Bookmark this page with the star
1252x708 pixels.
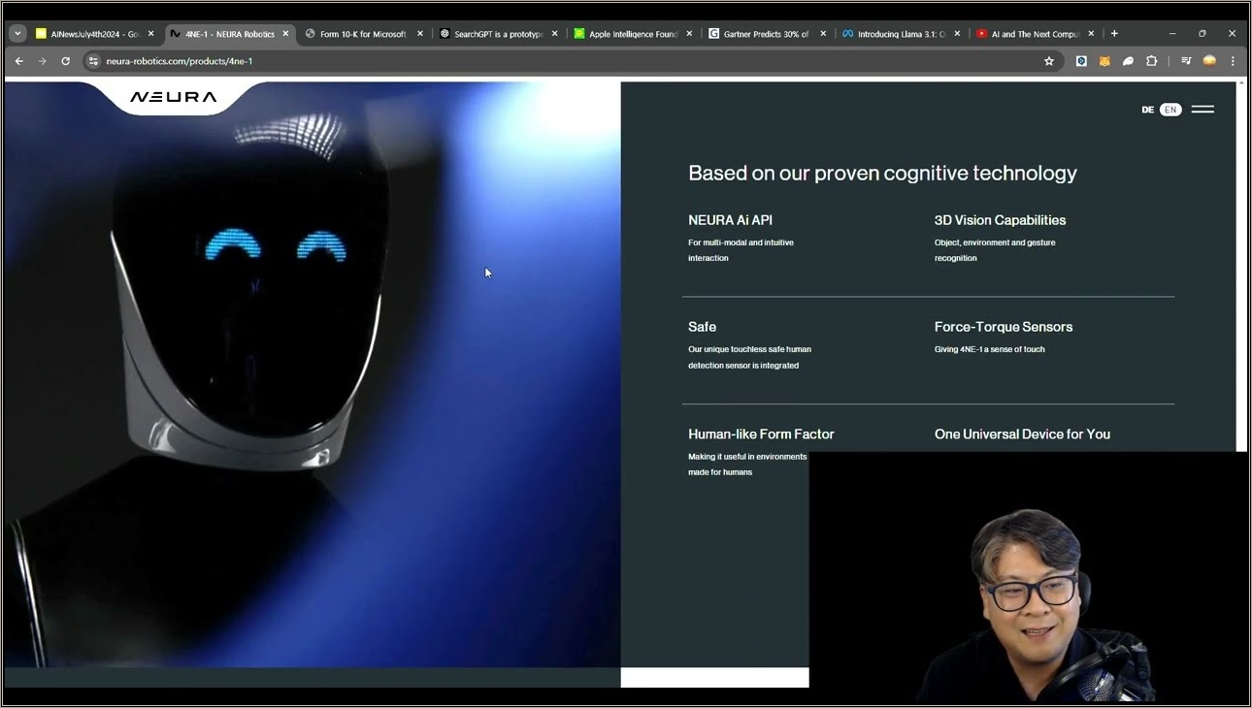[x=1049, y=61]
